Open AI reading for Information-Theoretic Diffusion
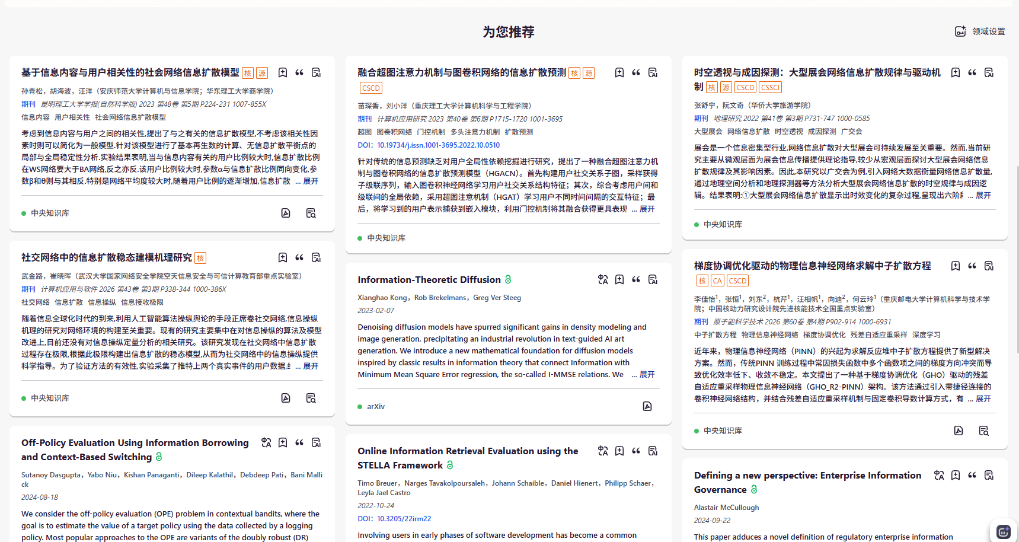The width and height of the screenshot is (1019, 542). pyautogui.click(x=653, y=279)
